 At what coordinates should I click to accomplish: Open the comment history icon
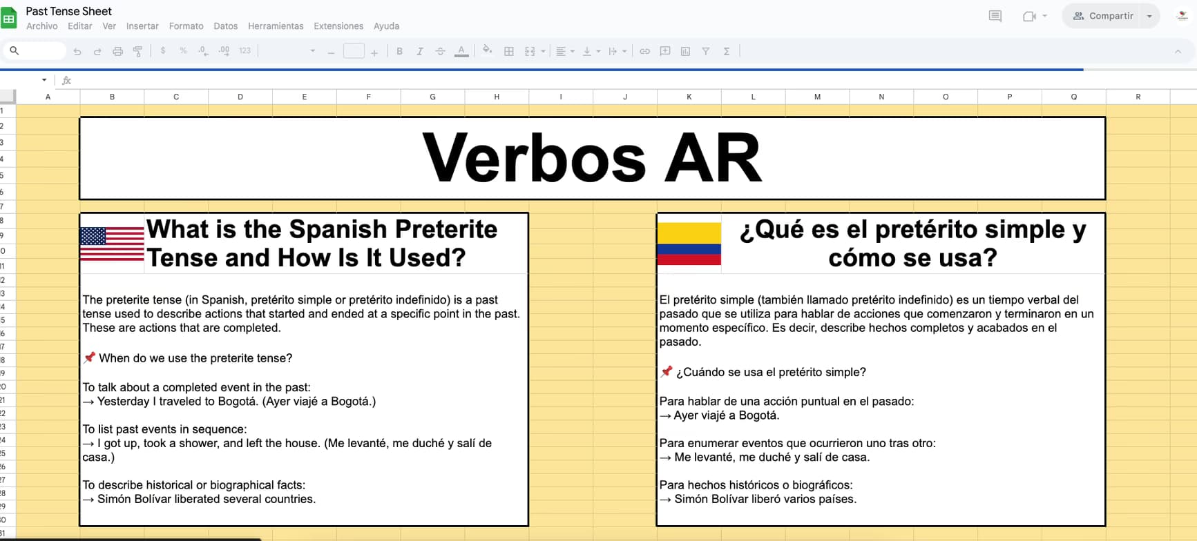[x=995, y=16]
